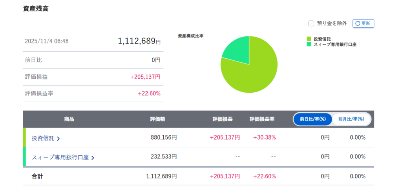This screenshot has height=196, width=402.
Task: Expand chevron arrow beside 投資信託
Action: [x=58, y=138]
